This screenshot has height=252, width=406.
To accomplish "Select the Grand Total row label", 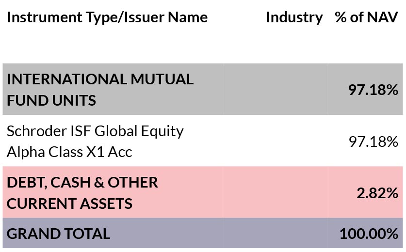I will (x=59, y=234).
